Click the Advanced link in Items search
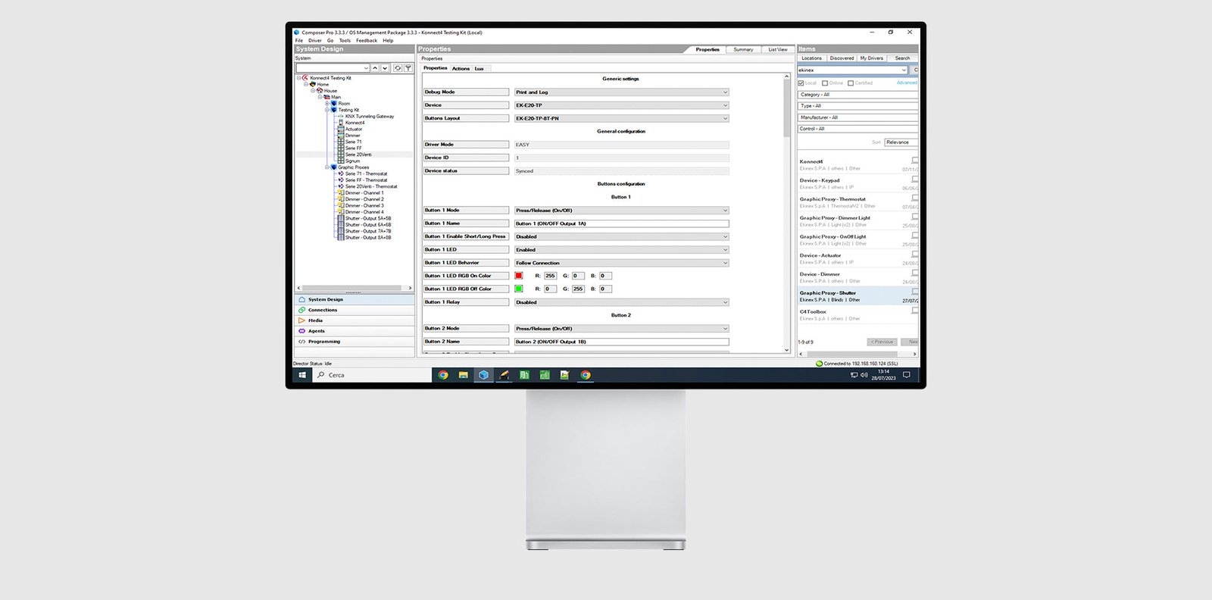The width and height of the screenshot is (1212, 600). click(x=907, y=83)
